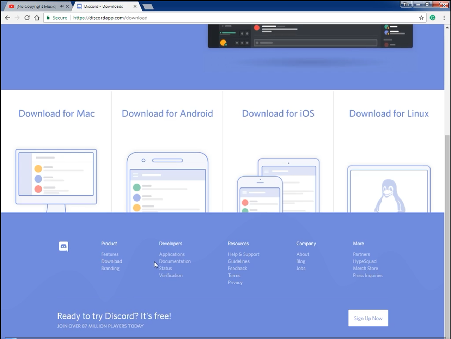Click the browser forward arrow
The width and height of the screenshot is (451, 339).
[x=17, y=18]
